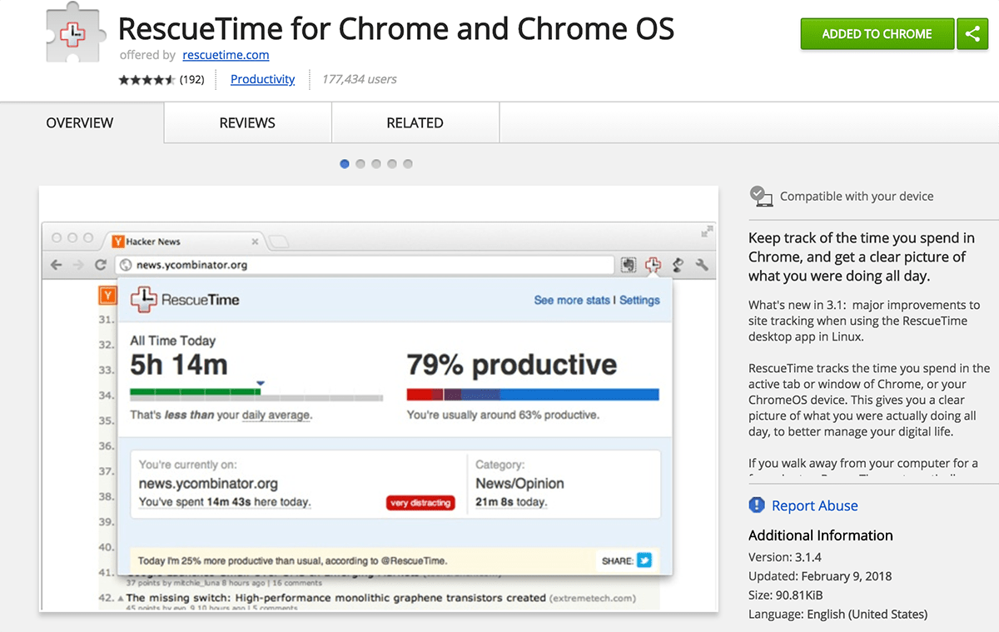999x632 pixels.
Task: Click the very distracting red label
Action: click(420, 503)
